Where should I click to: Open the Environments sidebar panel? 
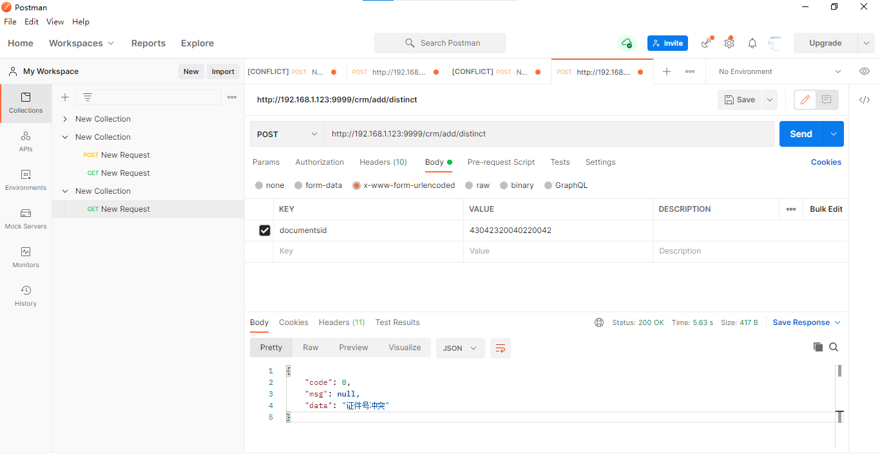coord(26,180)
